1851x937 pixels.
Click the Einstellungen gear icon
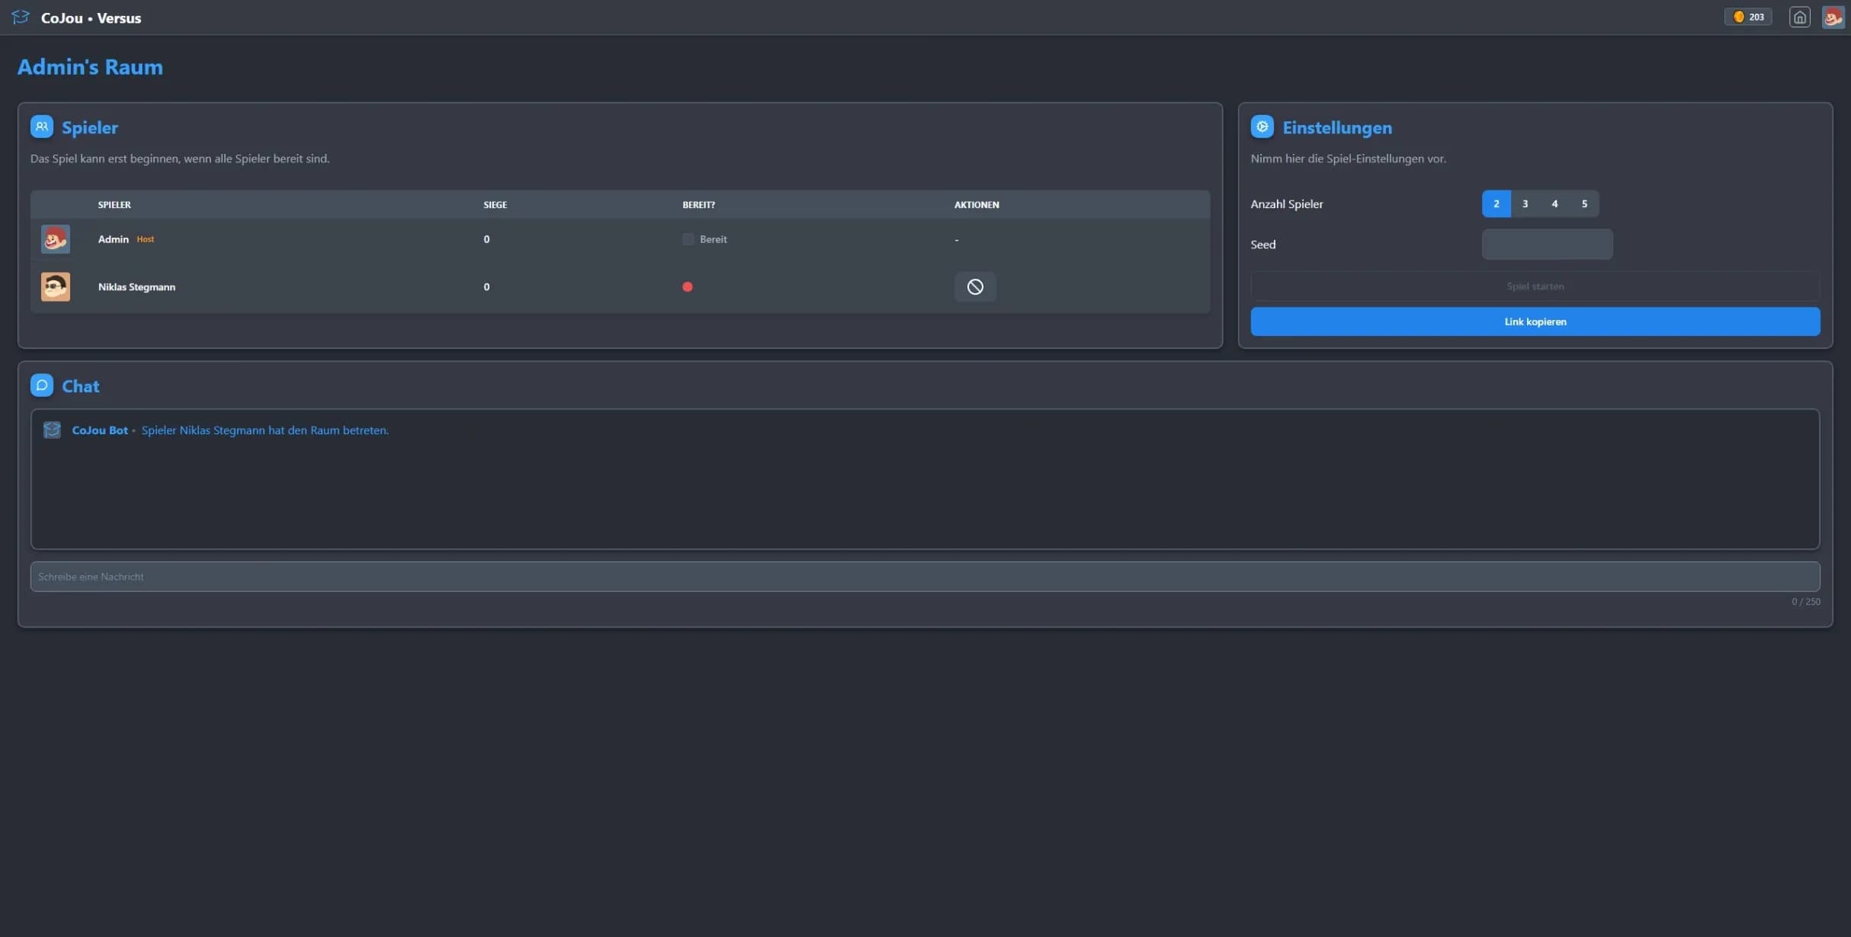pos(1262,126)
